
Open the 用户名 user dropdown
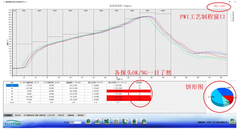click(75, 122)
